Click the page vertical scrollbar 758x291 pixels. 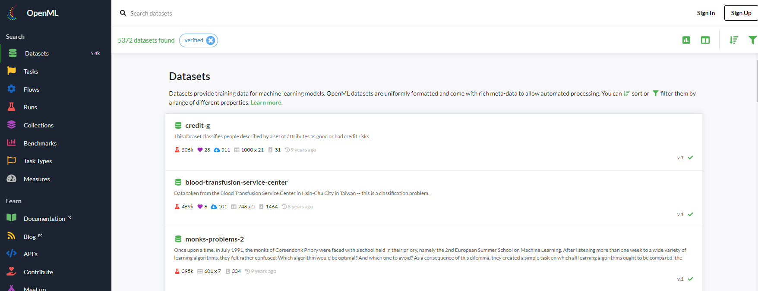pos(757,81)
